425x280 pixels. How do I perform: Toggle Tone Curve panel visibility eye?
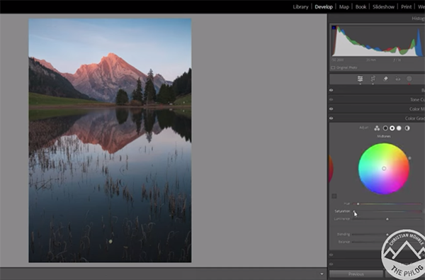coord(331,99)
